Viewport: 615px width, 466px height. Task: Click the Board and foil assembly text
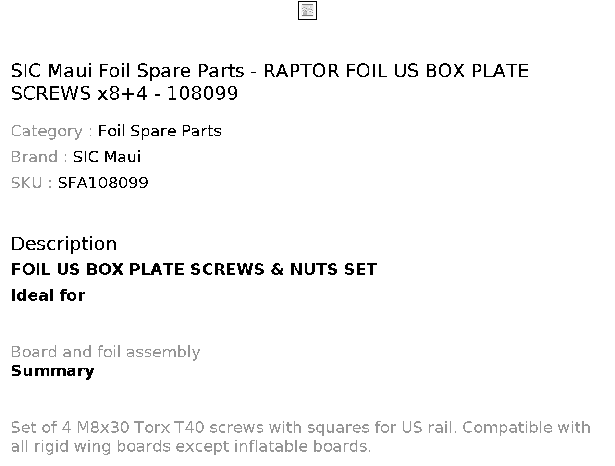coord(105,352)
